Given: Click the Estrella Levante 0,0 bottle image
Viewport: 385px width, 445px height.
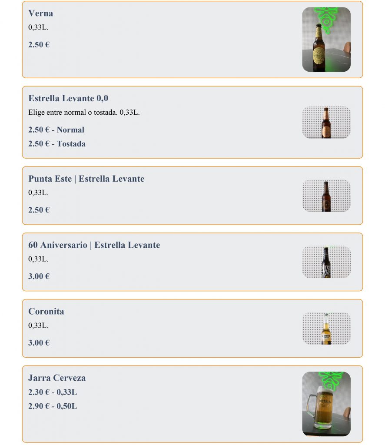Looking at the screenshot, I should click(x=326, y=122).
